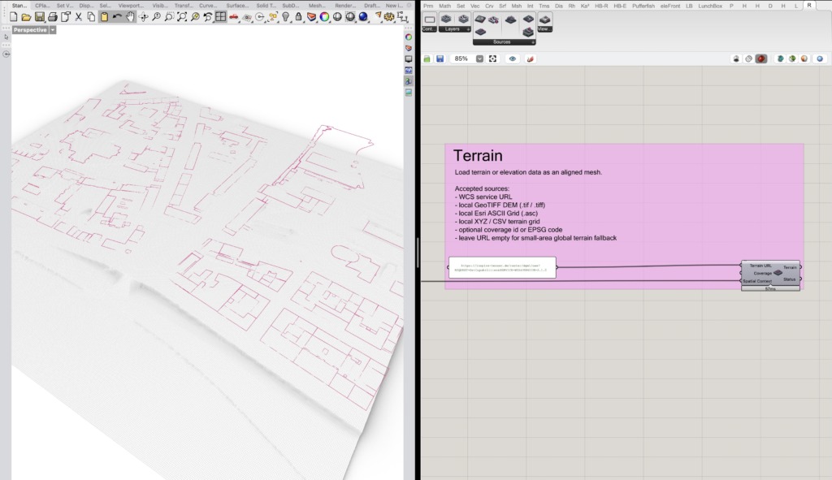Hide objects with the light bulb icon
Viewport: 832px width, 480px height.
(285, 17)
